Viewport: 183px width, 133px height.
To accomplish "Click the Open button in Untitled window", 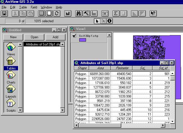I will 34,37.
